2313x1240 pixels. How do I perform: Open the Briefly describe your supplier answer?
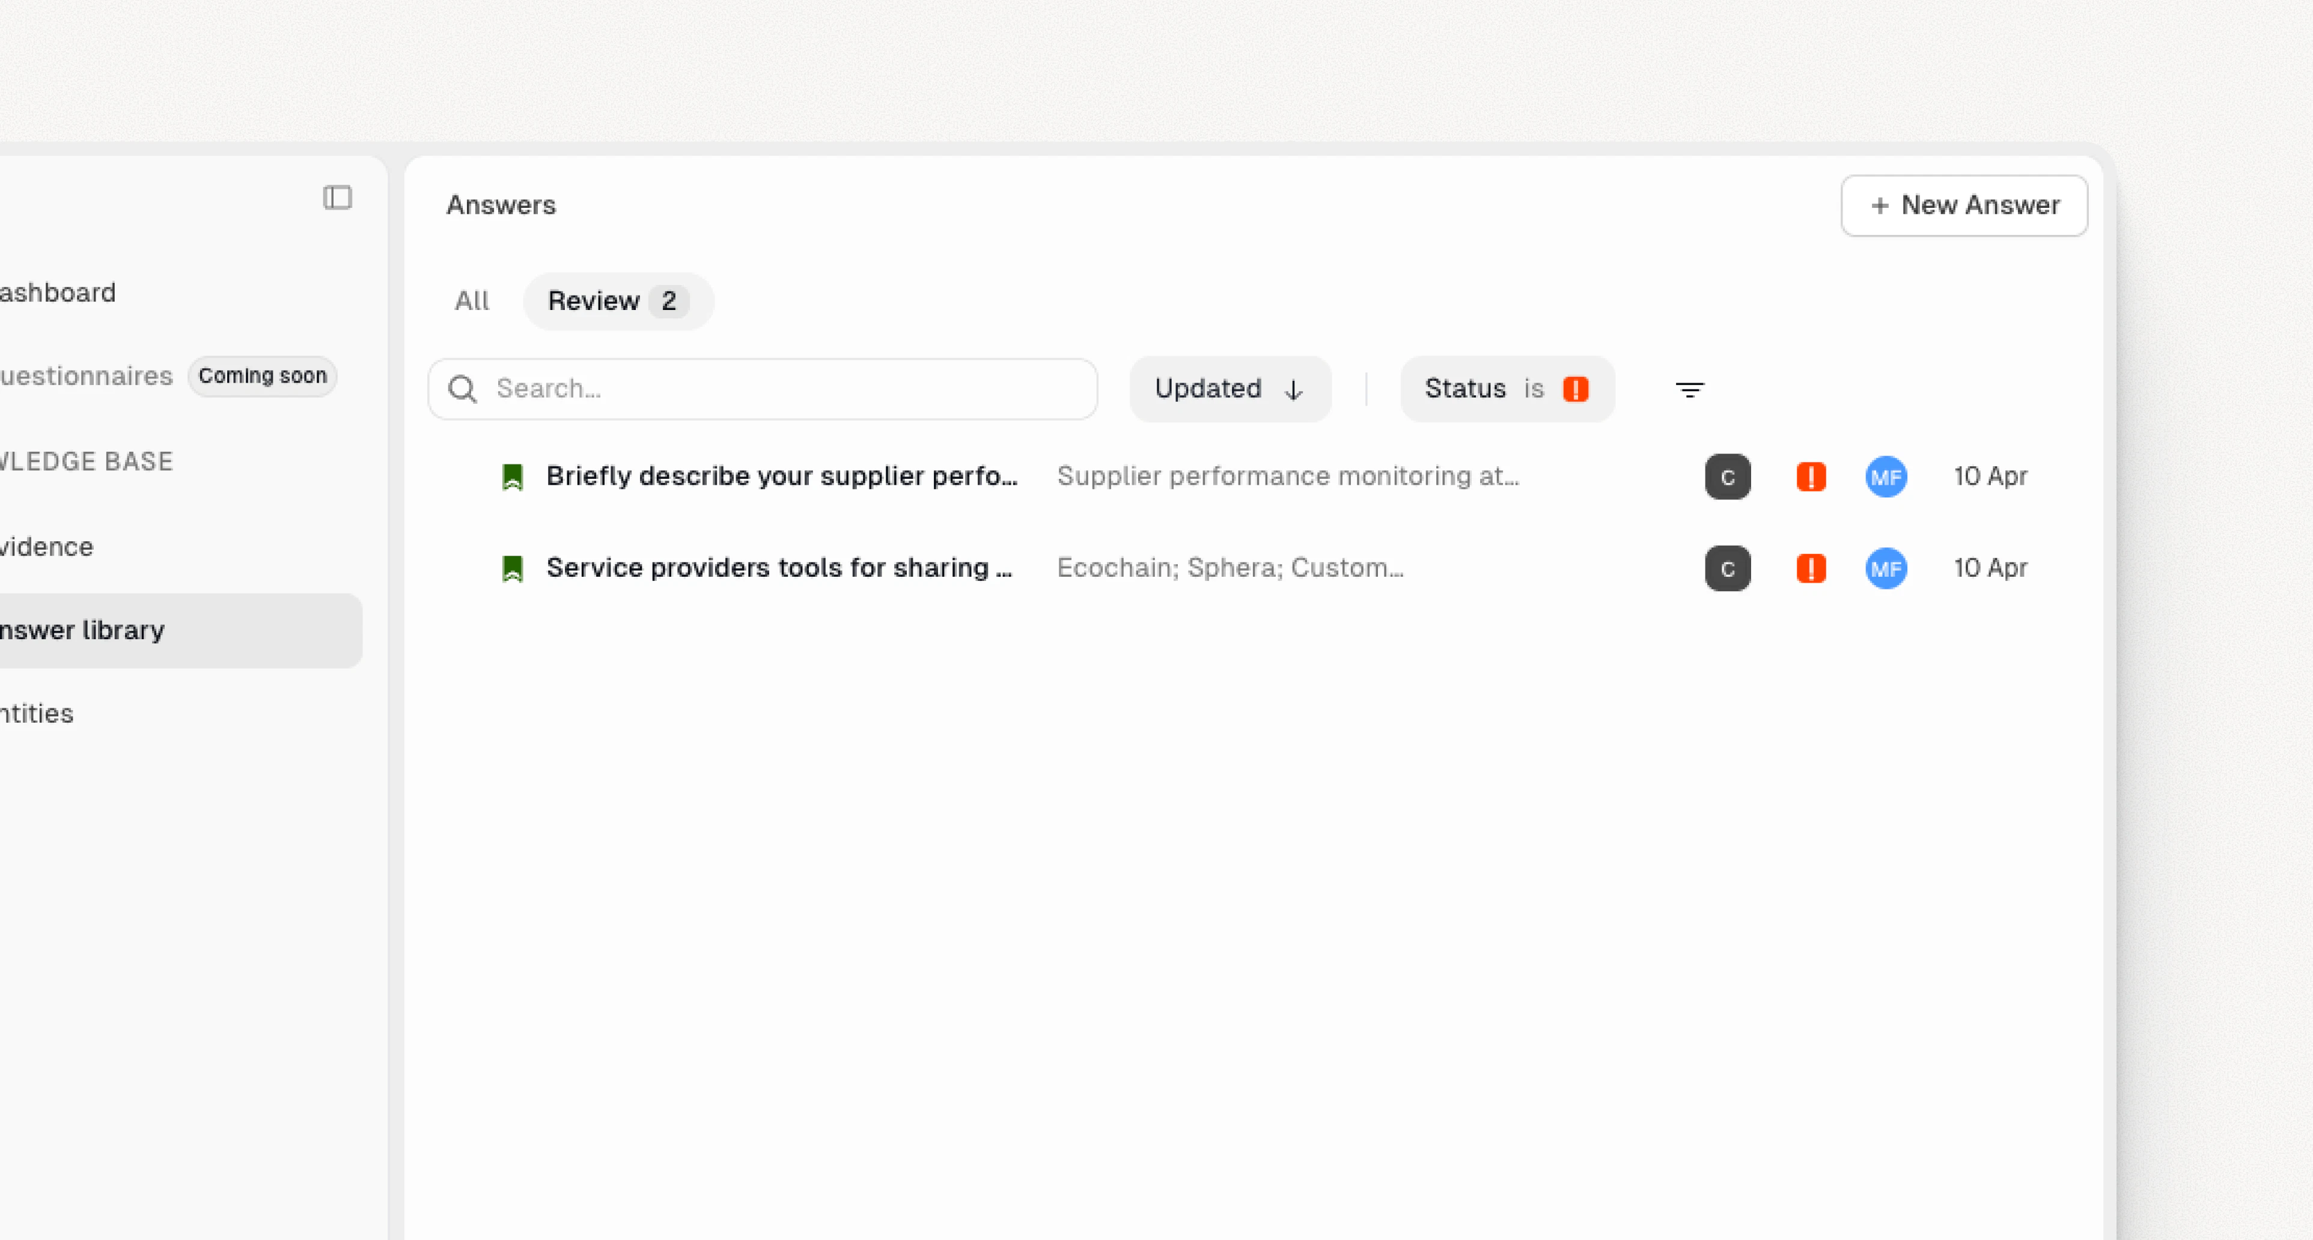781,476
